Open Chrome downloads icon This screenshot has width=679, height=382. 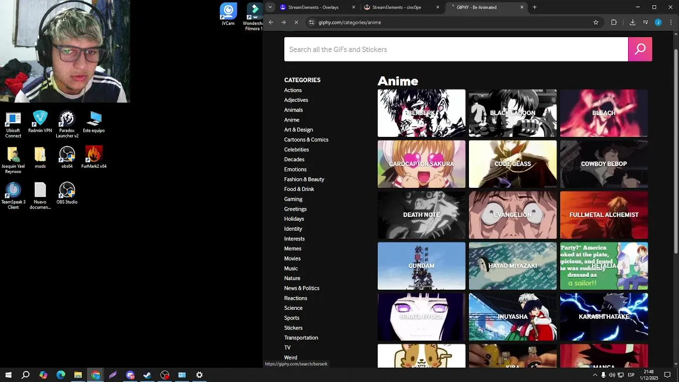click(x=632, y=22)
